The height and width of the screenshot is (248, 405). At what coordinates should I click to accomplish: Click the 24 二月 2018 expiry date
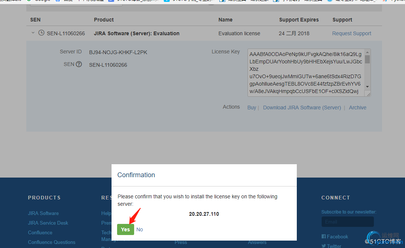tap(294, 33)
